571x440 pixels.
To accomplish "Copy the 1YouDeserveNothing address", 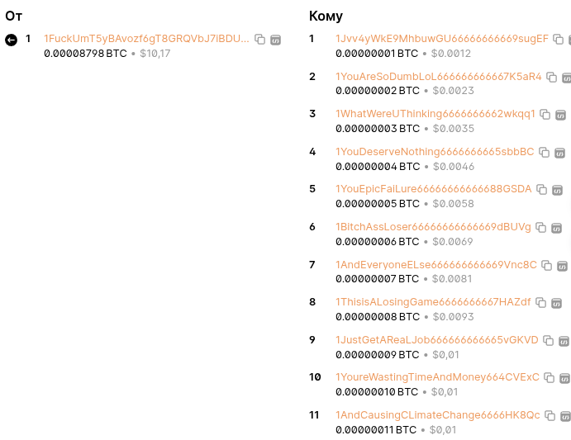I will click(x=544, y=153).
